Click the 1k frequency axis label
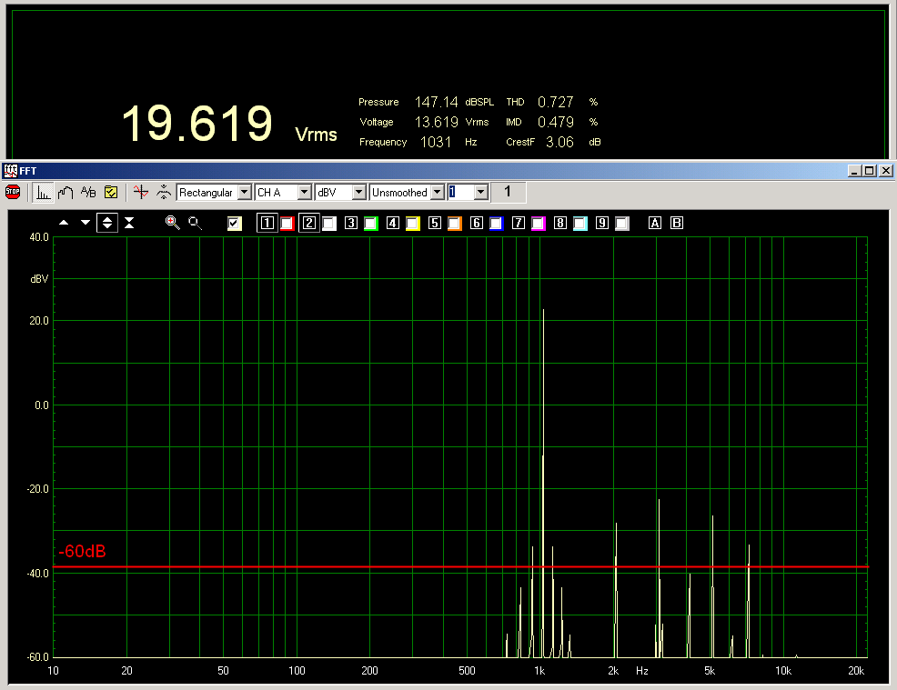897x690 pixels. (x=539, y=671)
